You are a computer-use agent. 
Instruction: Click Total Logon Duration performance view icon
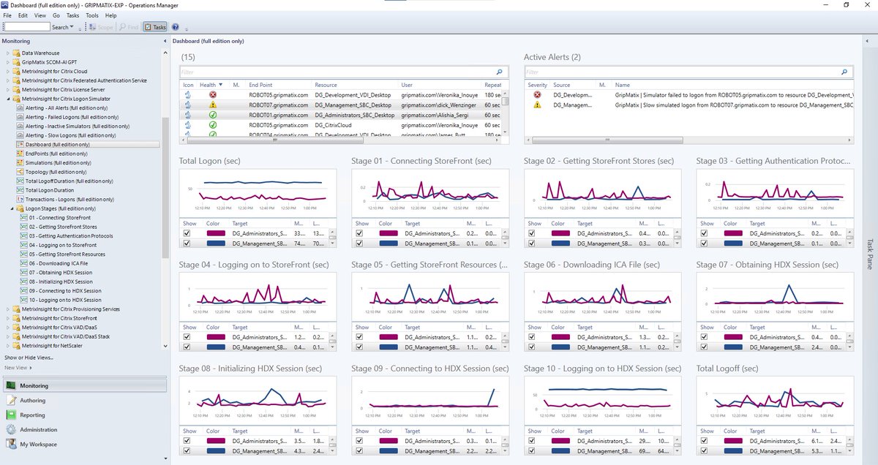coord(20,190)
